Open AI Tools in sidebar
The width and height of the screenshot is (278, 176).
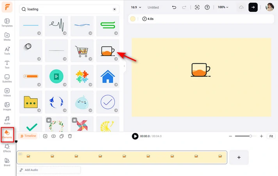[7, 50]
